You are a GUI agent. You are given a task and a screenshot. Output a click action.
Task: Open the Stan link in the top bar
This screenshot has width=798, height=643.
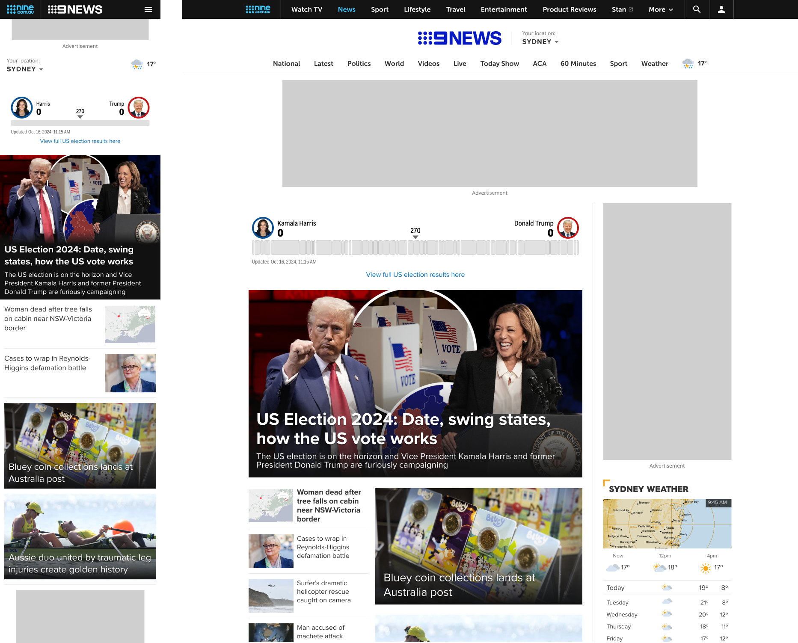(x=619, y=9)
